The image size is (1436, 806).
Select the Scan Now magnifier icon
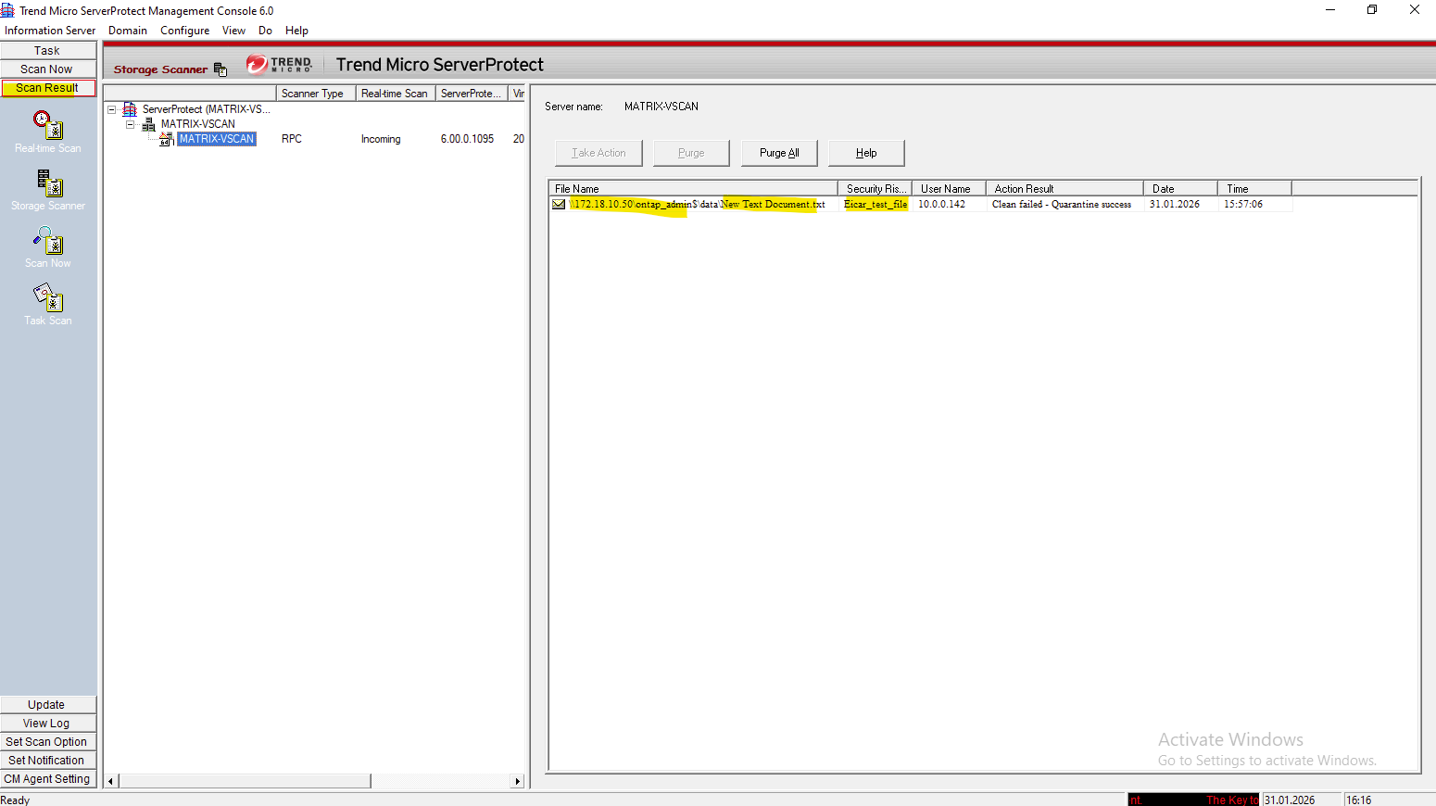48,241
